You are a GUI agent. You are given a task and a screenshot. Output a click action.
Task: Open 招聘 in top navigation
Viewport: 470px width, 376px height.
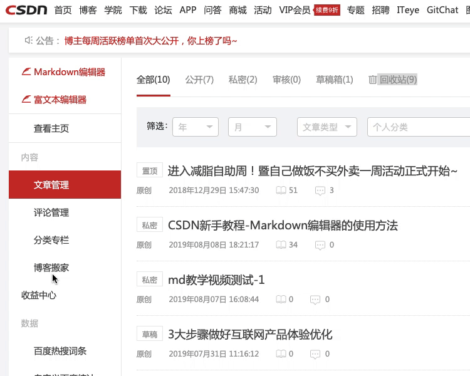click(x=380, y=10)
